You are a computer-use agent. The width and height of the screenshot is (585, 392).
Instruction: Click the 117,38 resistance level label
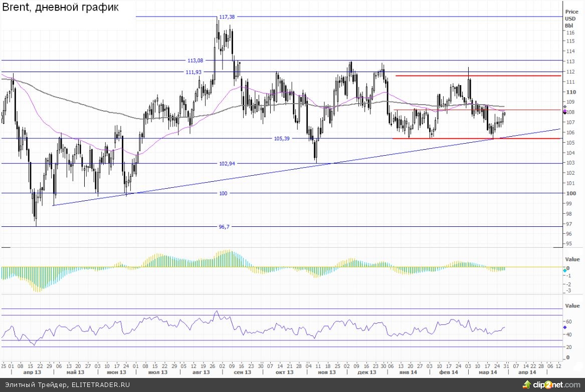coord(227,17)
